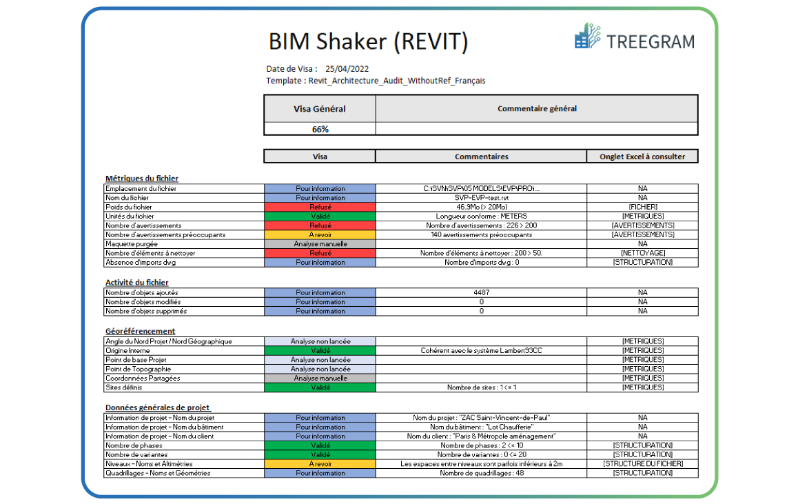Select the Emplacement du fichier row label
Viewport: 798px width, 504px height.
[x=184, y=189]
